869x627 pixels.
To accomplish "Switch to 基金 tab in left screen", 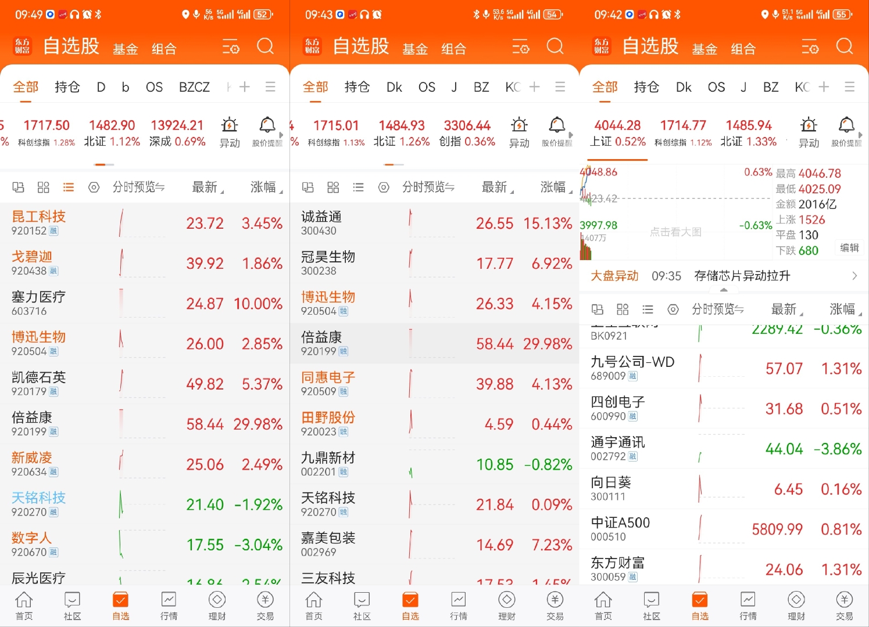I will click(126, 49).
